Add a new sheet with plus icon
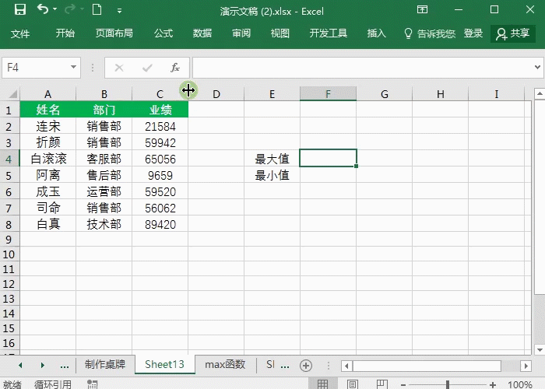Image resolution: width=545 pixels, height=389 pixels. click(306, 365)
